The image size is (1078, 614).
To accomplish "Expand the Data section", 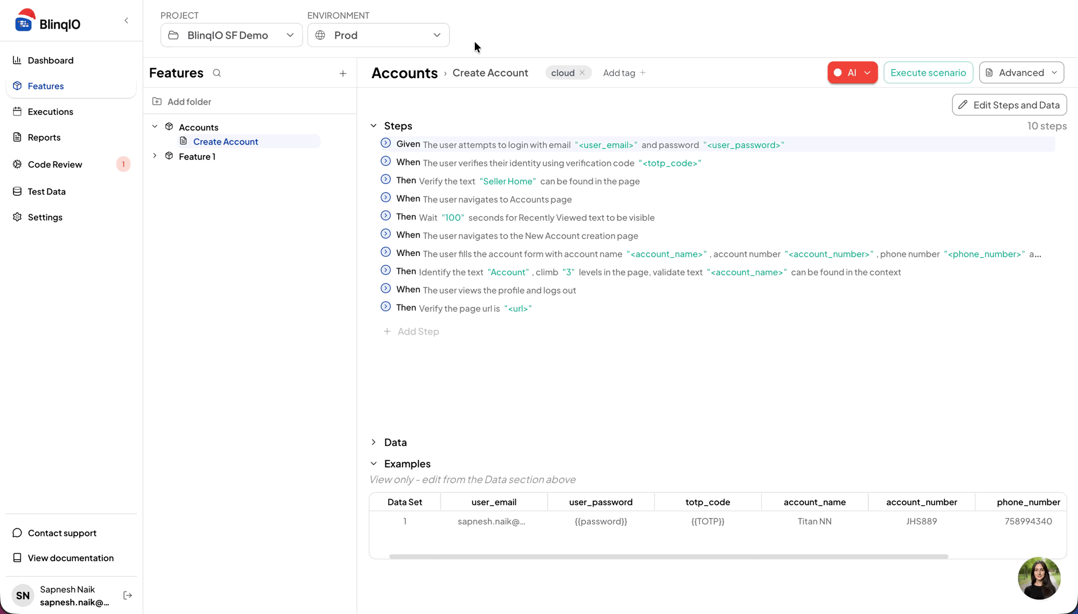I will [374, 442].
